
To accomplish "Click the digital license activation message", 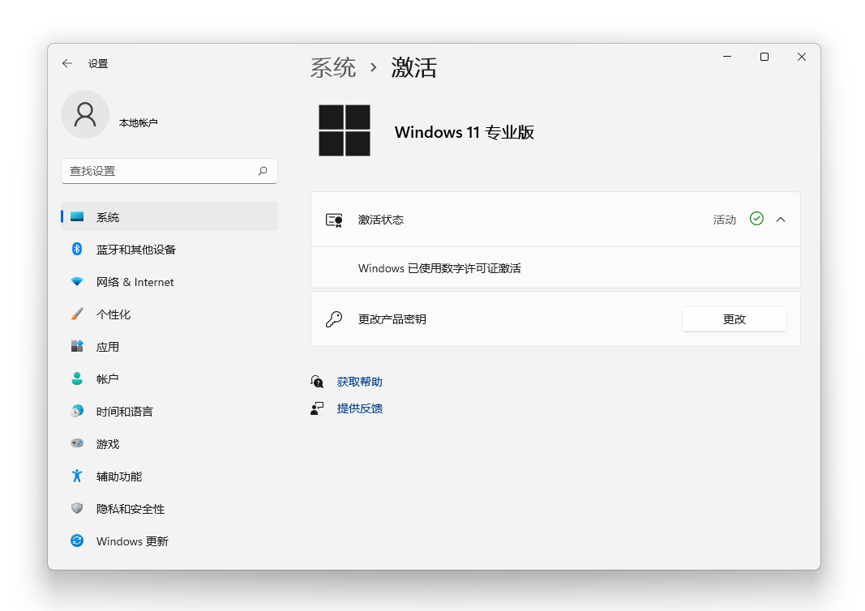I will point(439,268).
